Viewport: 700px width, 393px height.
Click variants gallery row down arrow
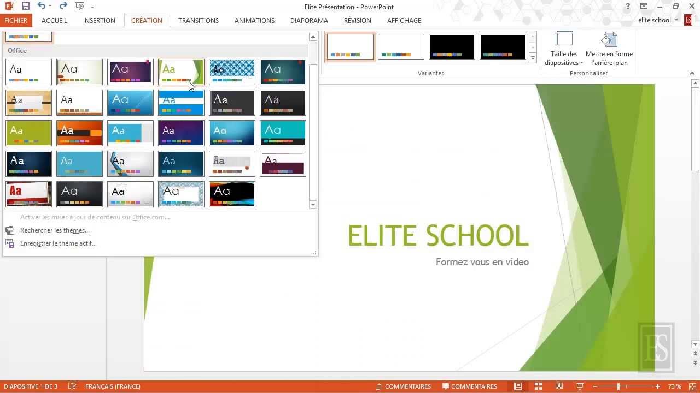(533, 47)
